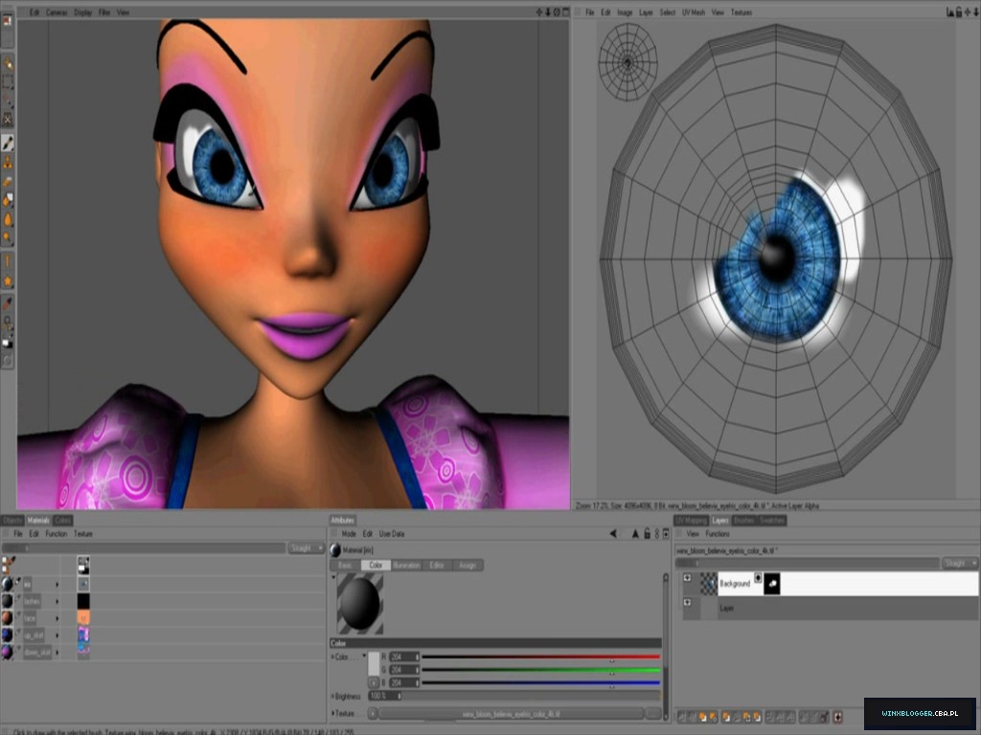Viewport: 981px width, 735px height.
Task: Toggle the Attributes panel lock icon
Action: point(647,534)
